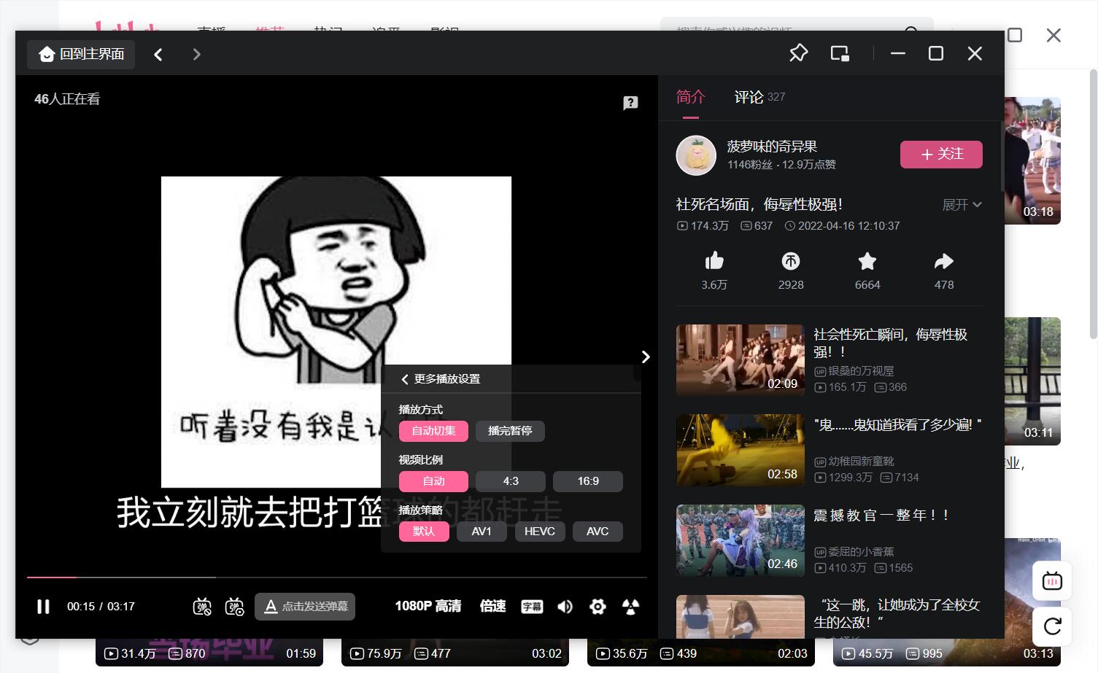Select auto-switch episode playback mode

point(433,431)
